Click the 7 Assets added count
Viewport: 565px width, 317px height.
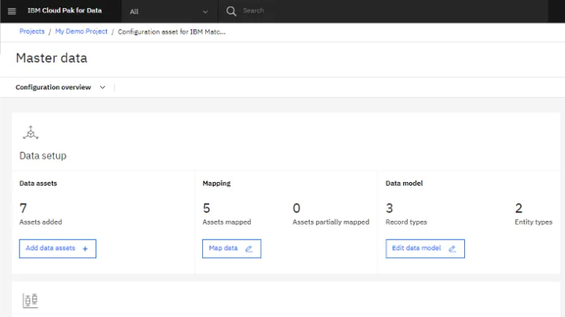[23, 208]
